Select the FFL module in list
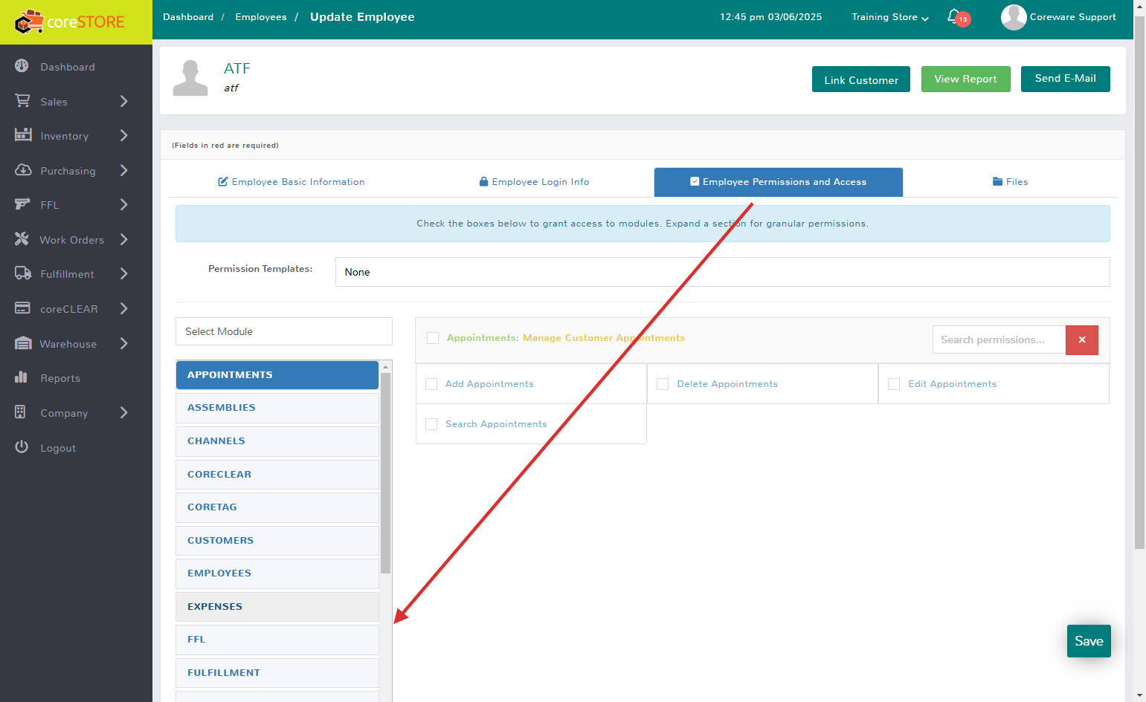Image resolution: width=1146 pixels, height=702 pixels. click(277, 640)
